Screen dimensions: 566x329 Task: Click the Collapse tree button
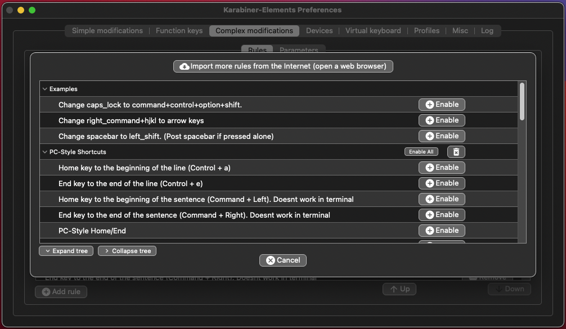pos(127,251)
